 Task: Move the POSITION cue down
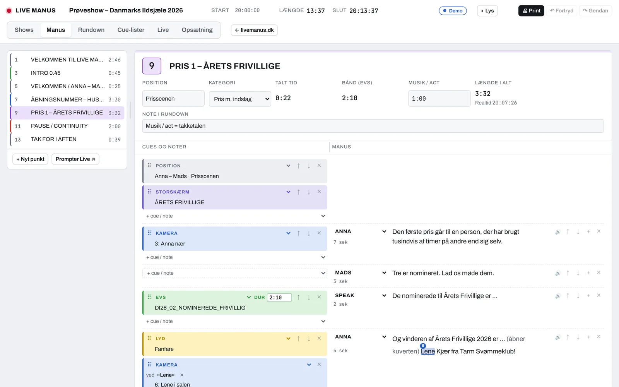pyautogui.click(x=309, y=166)
